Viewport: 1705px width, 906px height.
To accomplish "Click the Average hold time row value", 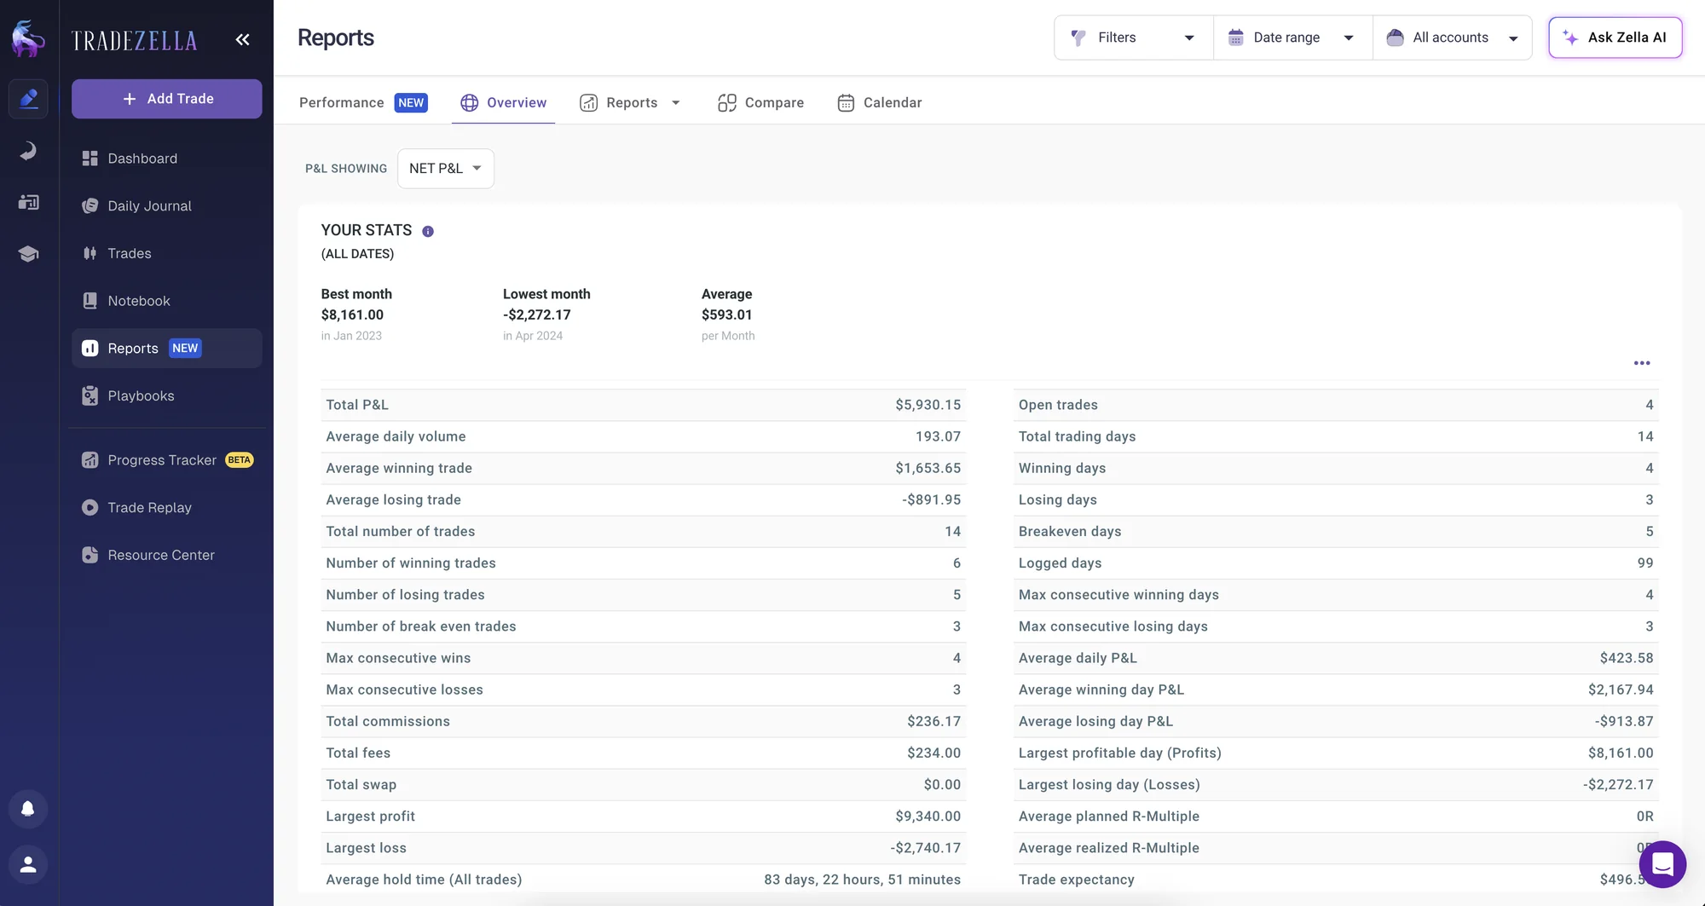I will coord(862,880).
